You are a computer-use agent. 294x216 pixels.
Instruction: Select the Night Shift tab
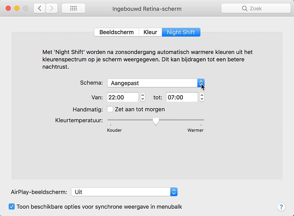(x=181, y=32)
